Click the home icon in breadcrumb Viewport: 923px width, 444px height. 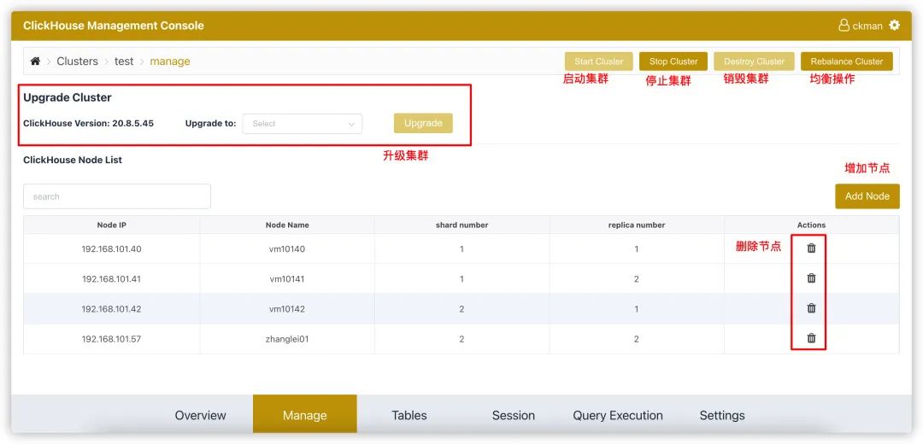[35, 61]
